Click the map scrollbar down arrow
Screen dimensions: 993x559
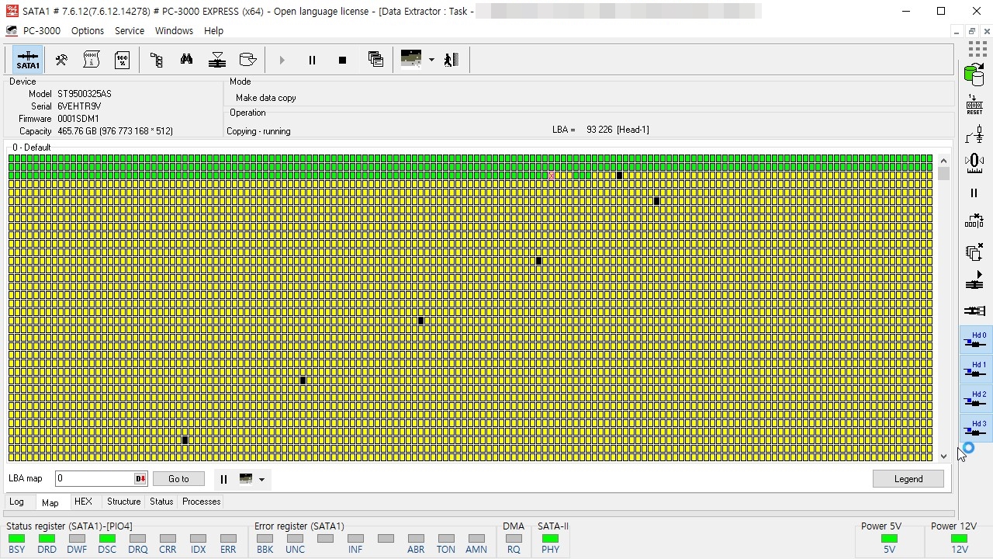(943, 456)
